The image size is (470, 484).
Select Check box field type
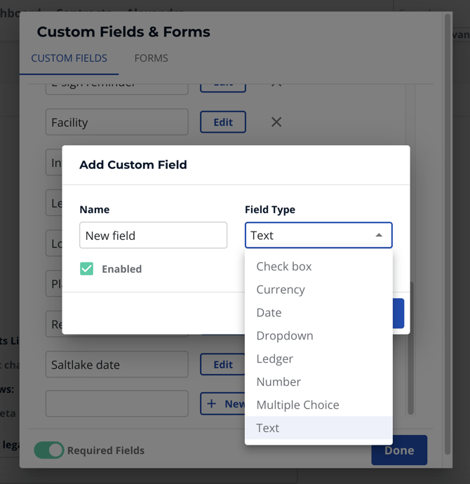[283, 267]
